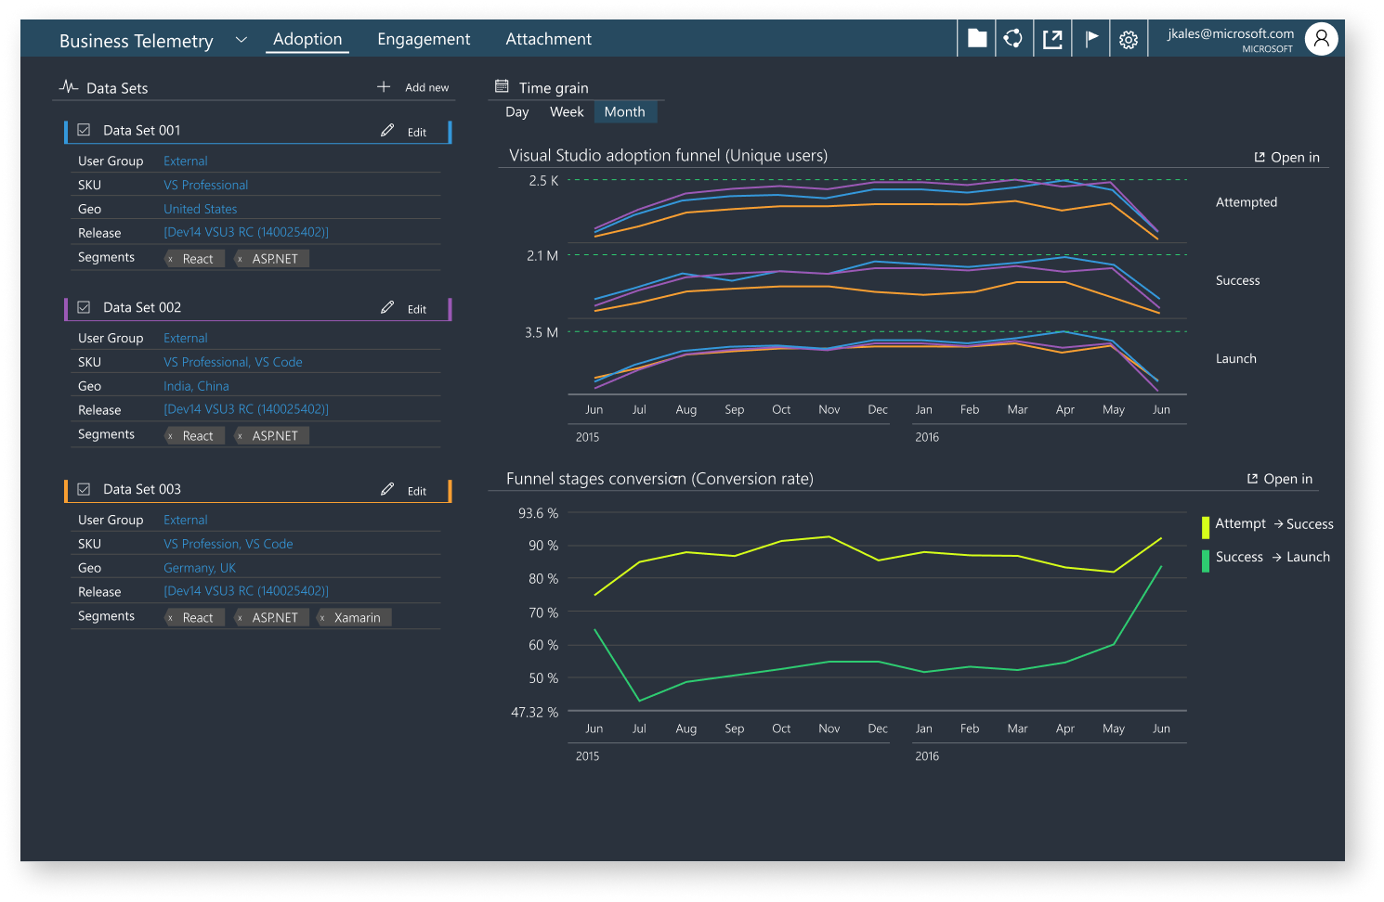Click the Time grain calendar icon

pyautogui.click(x=502, y=86)
